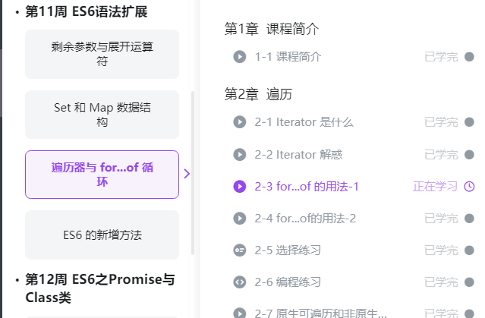Click play icon beside 1-1 课程简介
Image resolution: width=485 pixels, height=318 pixels.
tap(240, 56)
